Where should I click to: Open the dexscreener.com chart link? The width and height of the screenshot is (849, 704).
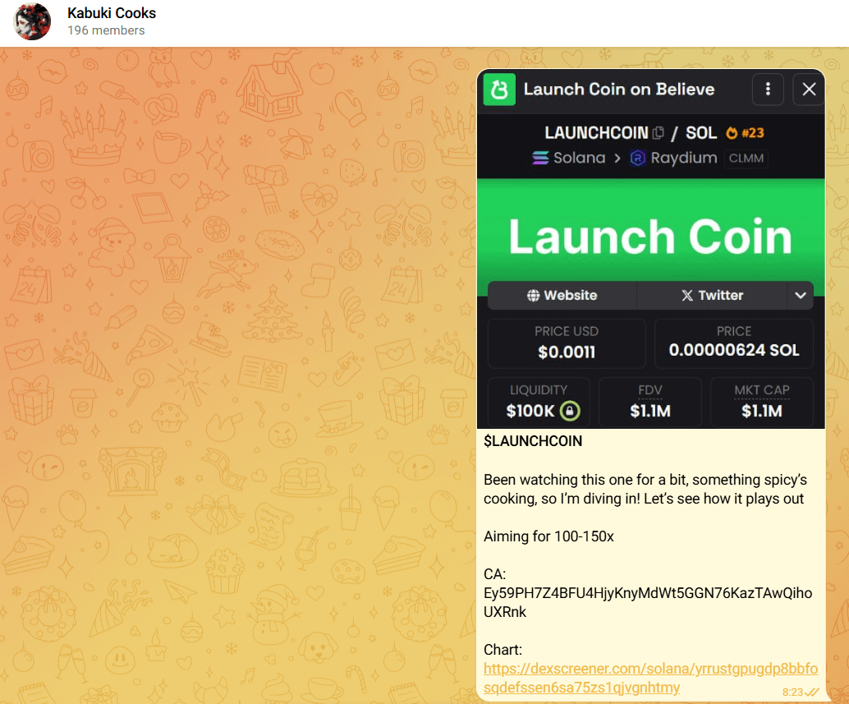pyautogui.click(x=650, y=678)
